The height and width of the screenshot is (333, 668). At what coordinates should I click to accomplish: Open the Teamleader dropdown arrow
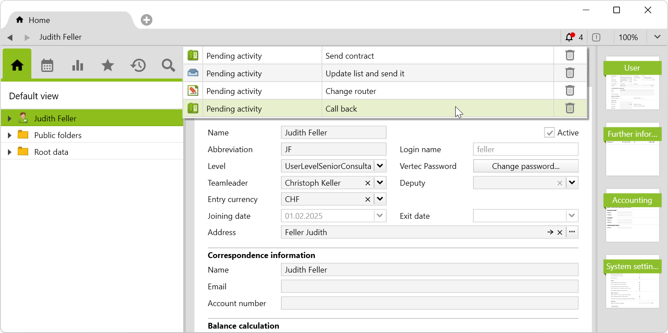tap(381, 183)
